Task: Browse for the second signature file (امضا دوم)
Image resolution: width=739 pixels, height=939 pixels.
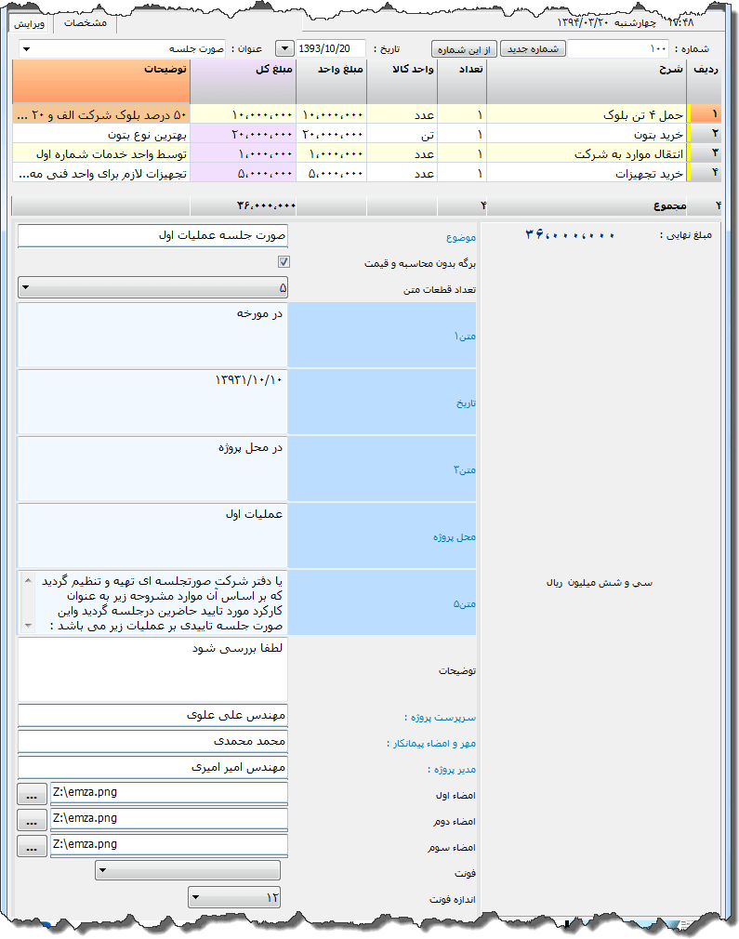Action: pyautogui.click(x=32, y=820)
